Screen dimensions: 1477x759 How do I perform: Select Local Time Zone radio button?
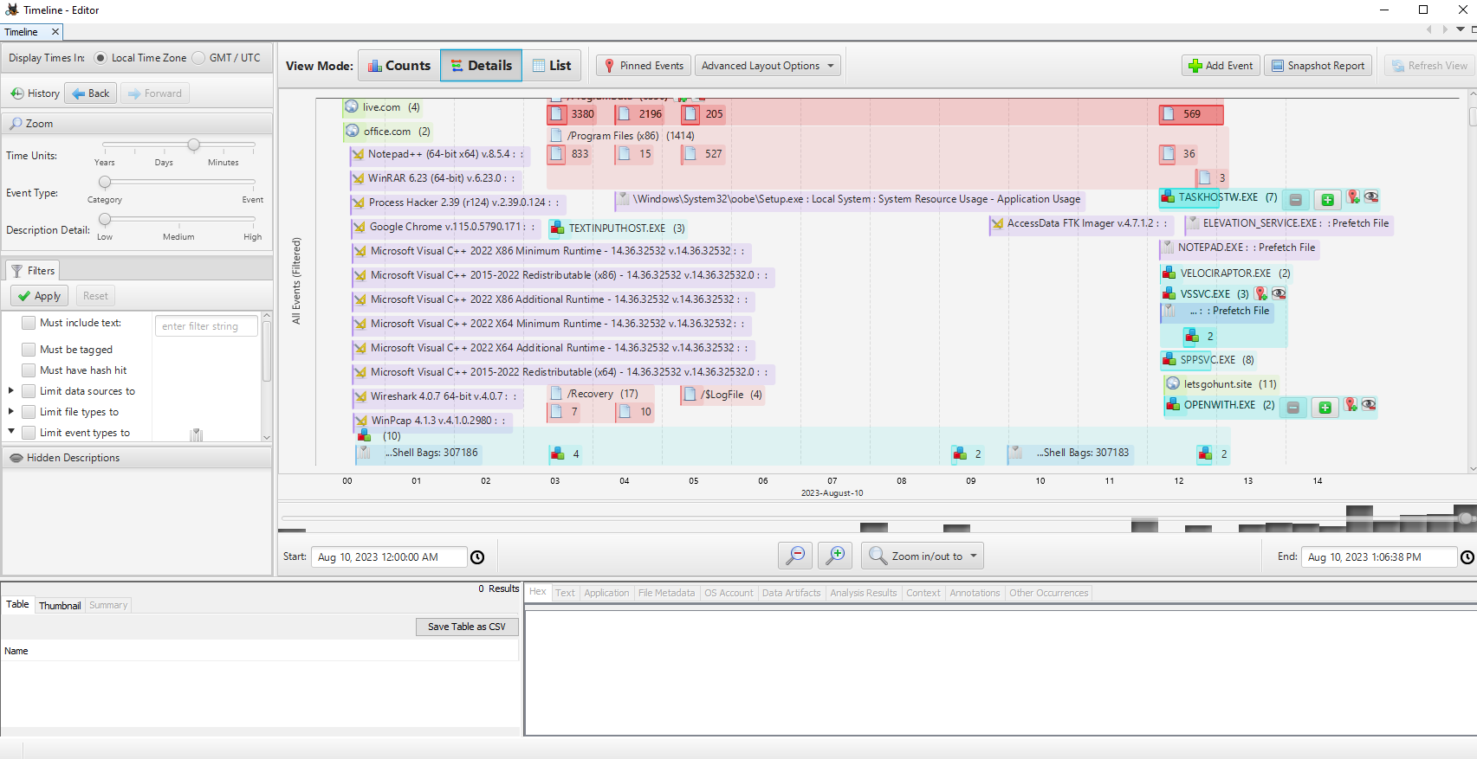[x=100, y=58]
